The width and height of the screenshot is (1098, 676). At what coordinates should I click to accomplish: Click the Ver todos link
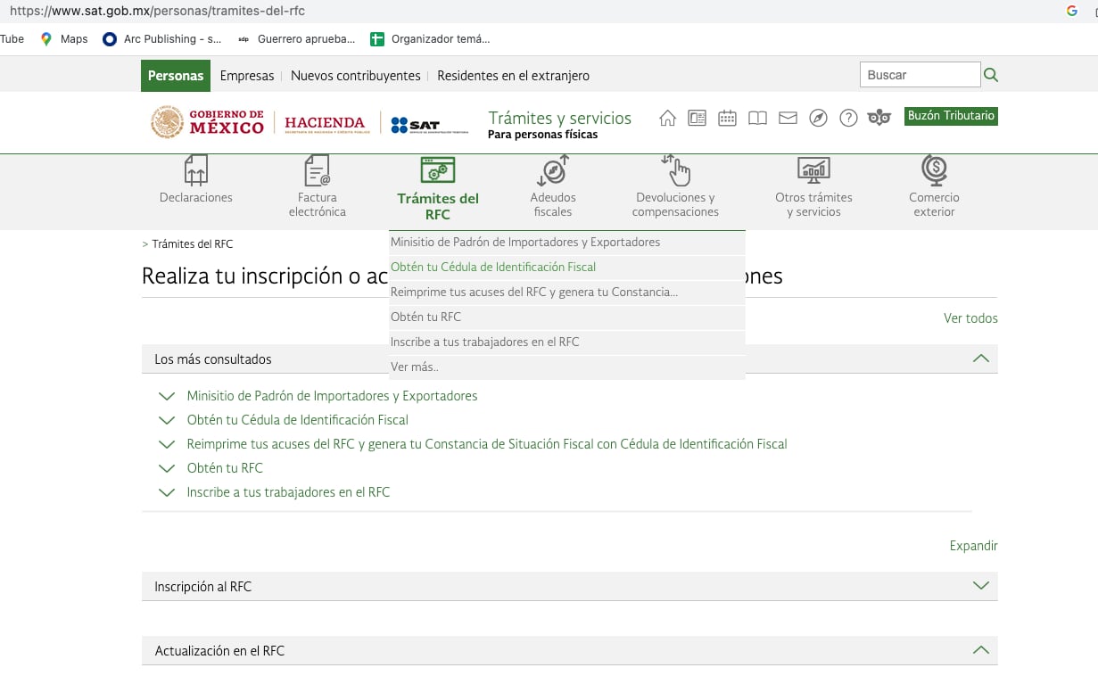[x=970, y=318]
